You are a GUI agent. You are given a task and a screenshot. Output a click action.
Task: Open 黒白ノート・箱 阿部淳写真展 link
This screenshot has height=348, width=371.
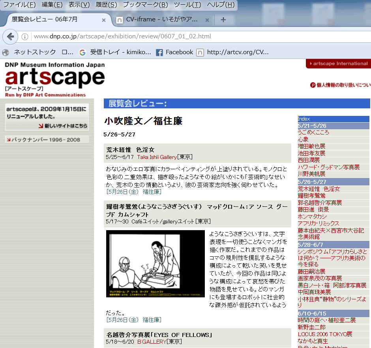(x=332, y=285)
